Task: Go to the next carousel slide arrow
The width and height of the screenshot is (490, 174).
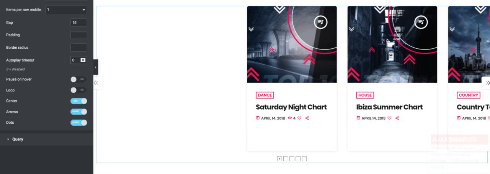Action: pyautogui.click(x=487, y=83)
